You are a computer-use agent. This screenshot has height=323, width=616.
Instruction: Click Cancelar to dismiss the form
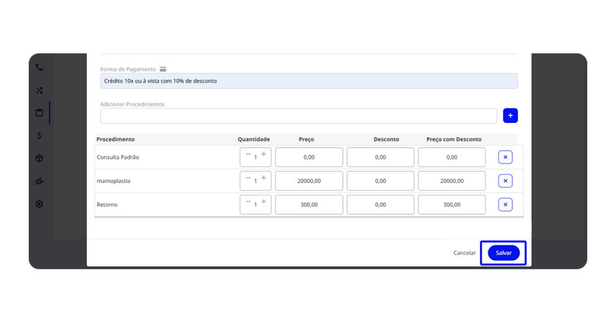[x=464, y=253]
